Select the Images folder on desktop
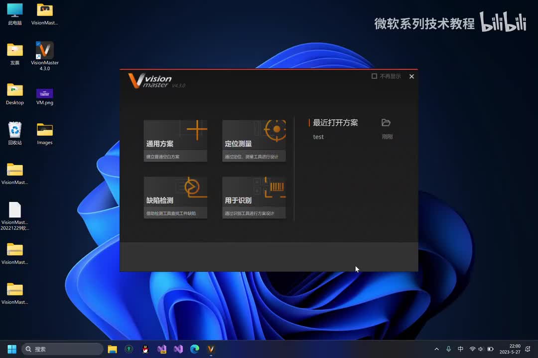 tap(45, 134)
